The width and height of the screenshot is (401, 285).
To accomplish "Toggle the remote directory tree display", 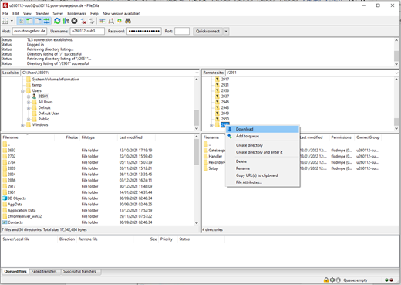I will tap(38, 21).
